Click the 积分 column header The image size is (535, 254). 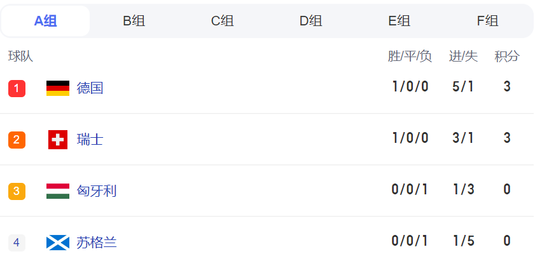[x=507, y=56]
